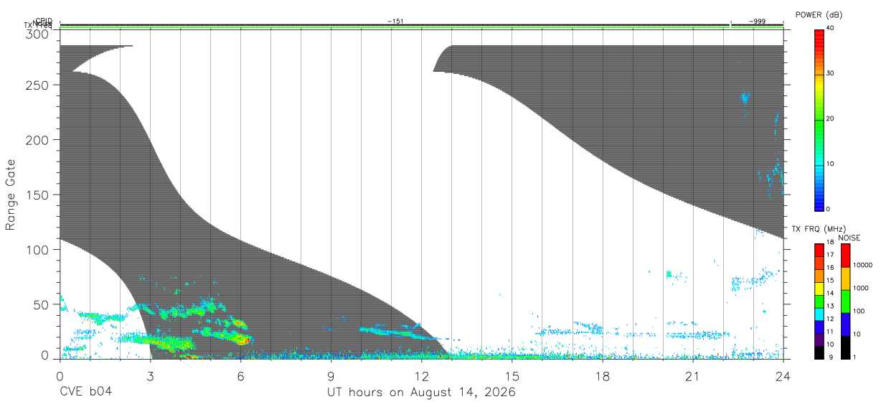The height and width of the screenshot is (407, 881).
Task: Click the black 9–10 MHz TX FRQ swatch
Action: [x=819, y=352]
